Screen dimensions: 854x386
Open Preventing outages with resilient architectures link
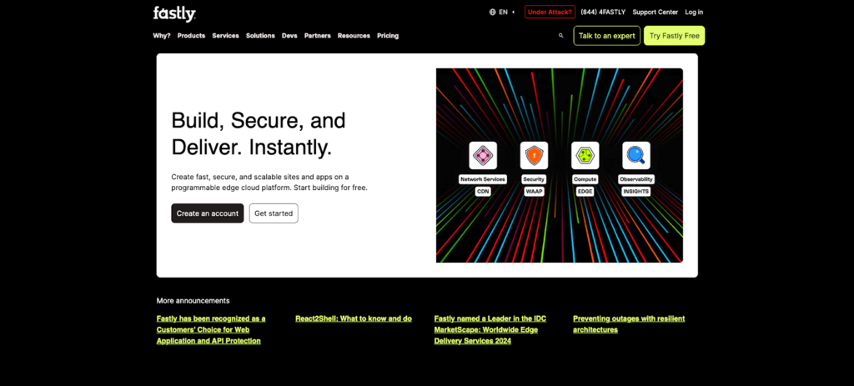[629, 323]
